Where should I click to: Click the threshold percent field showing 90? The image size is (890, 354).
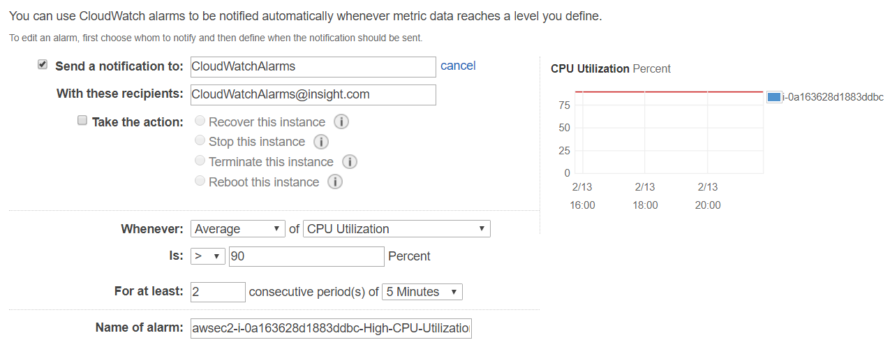click(x=306, y=256)
